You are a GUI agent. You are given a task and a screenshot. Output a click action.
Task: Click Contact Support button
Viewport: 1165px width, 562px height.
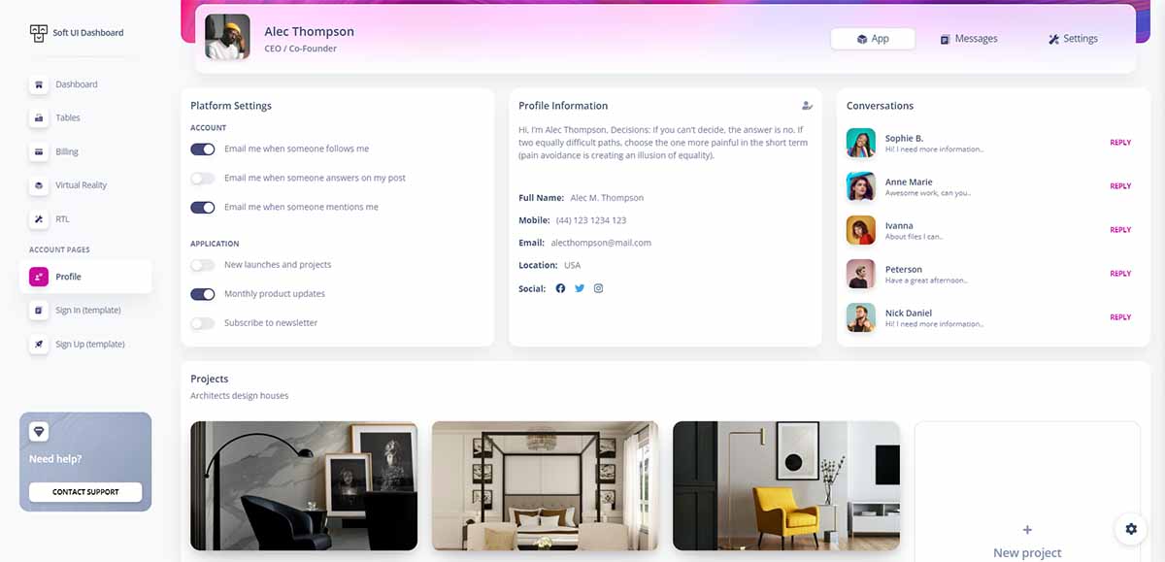[x=85, y=492]
